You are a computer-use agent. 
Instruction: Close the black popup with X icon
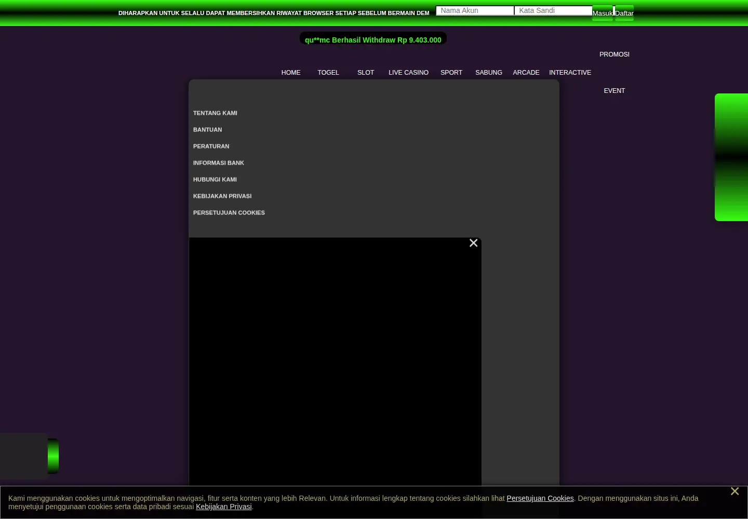[473, 243]
